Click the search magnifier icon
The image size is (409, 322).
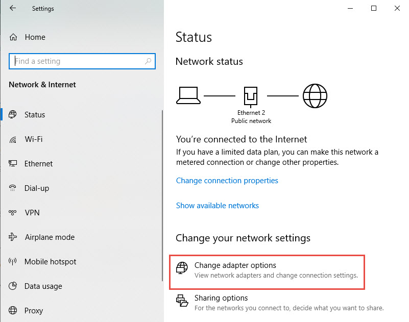point(149,61)
